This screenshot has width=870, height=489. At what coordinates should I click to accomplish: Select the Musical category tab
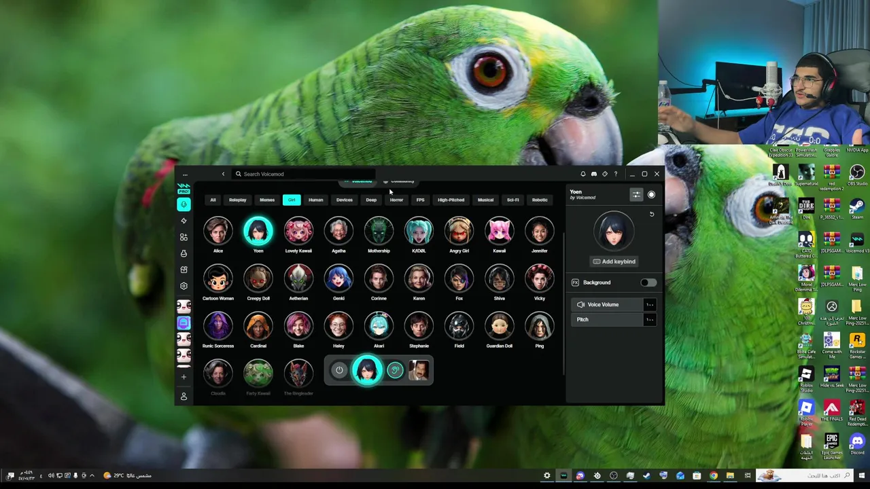[485, 200]
